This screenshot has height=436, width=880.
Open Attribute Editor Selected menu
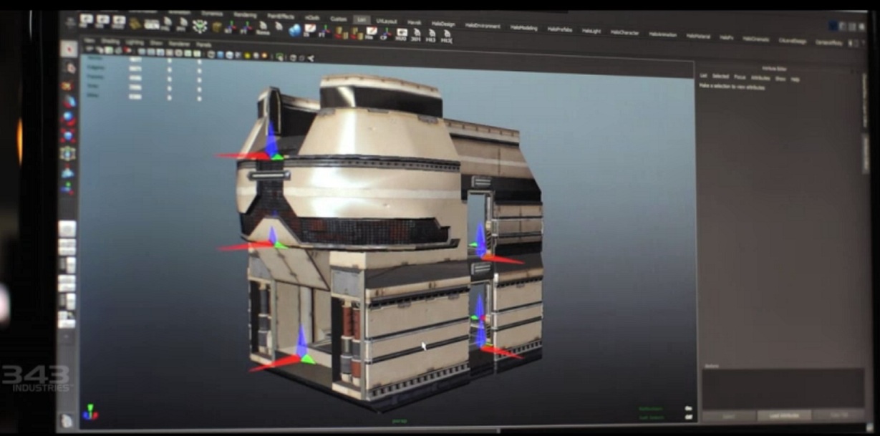tap(720, 77)
